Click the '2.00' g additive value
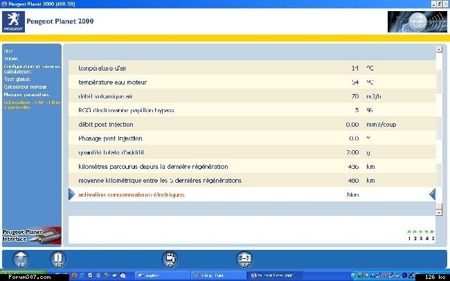The image size is (450, 281). tap(352, 152)
